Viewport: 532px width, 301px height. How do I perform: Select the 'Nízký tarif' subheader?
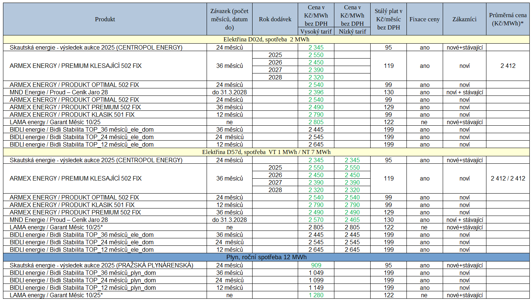pos(352,31)
